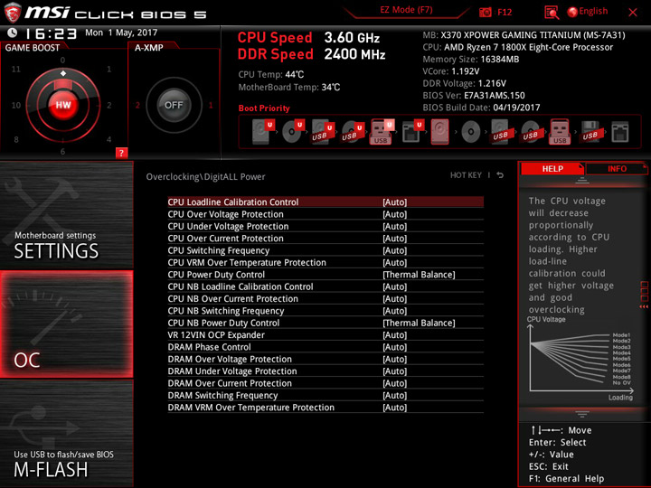This screenshot has height=488, width=651.
Task: Select the UEFI hard disk boot device icon
Action: click(x=263, y=132)
